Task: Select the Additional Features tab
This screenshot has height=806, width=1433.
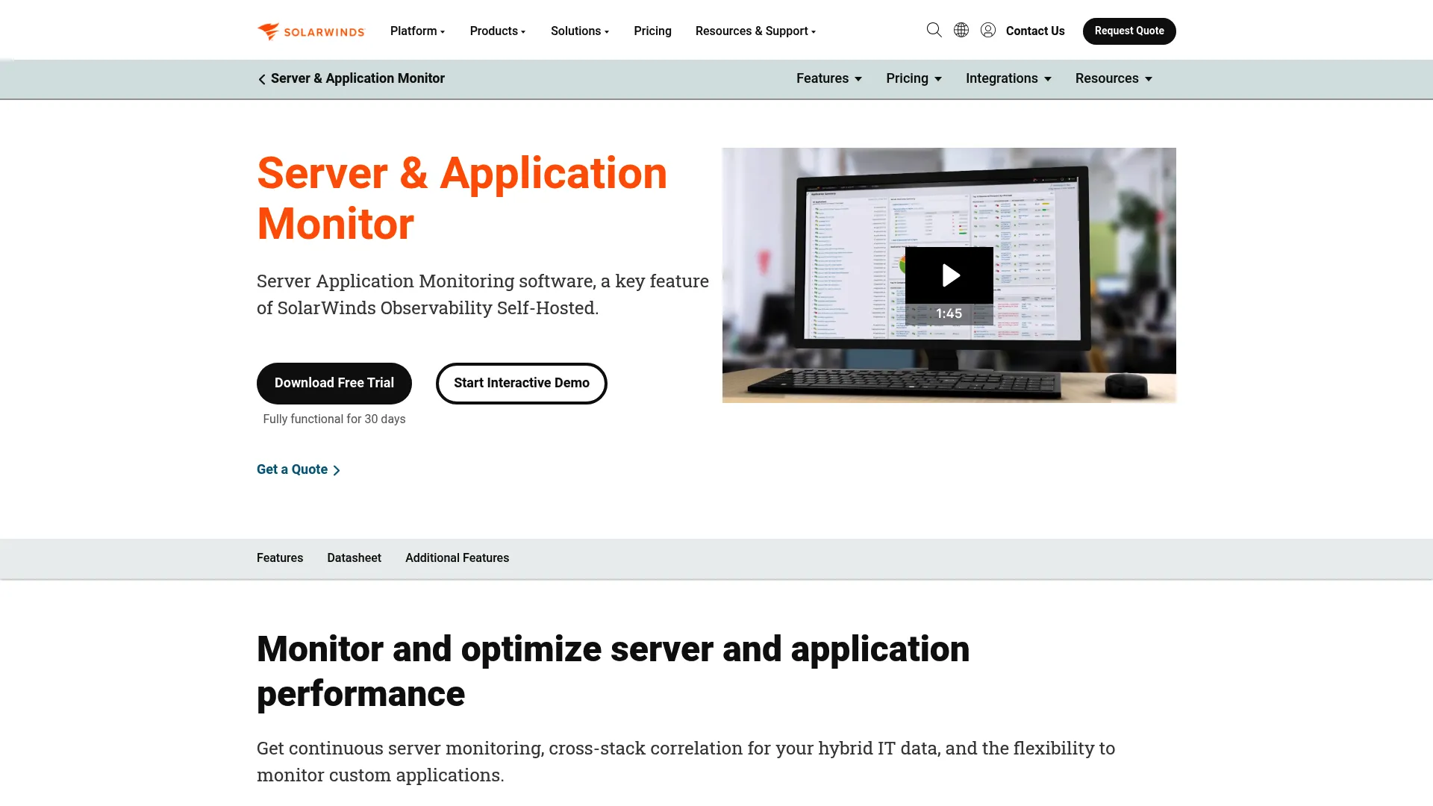Action: [x=457, y=558]
